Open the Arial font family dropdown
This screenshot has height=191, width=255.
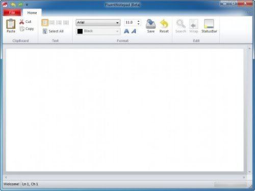[x=98, y=22]
